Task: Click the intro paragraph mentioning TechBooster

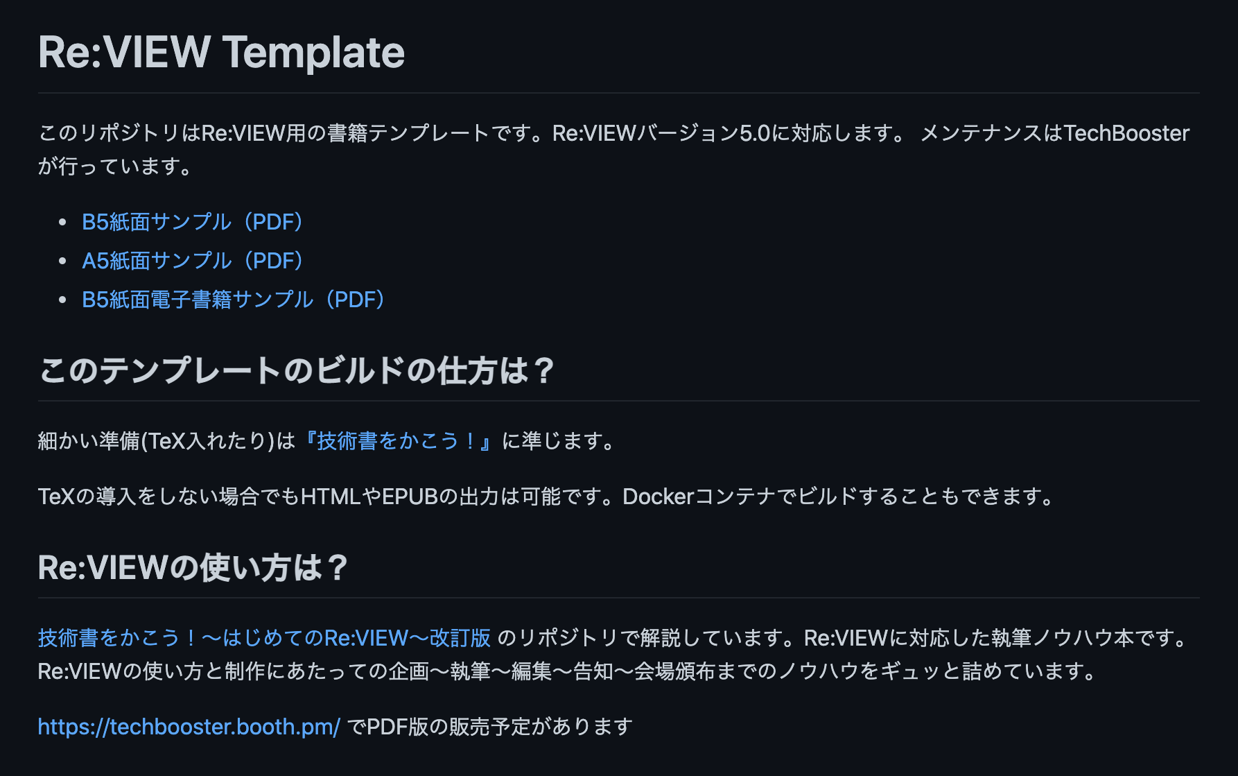Action: click(x=614, y=150)
